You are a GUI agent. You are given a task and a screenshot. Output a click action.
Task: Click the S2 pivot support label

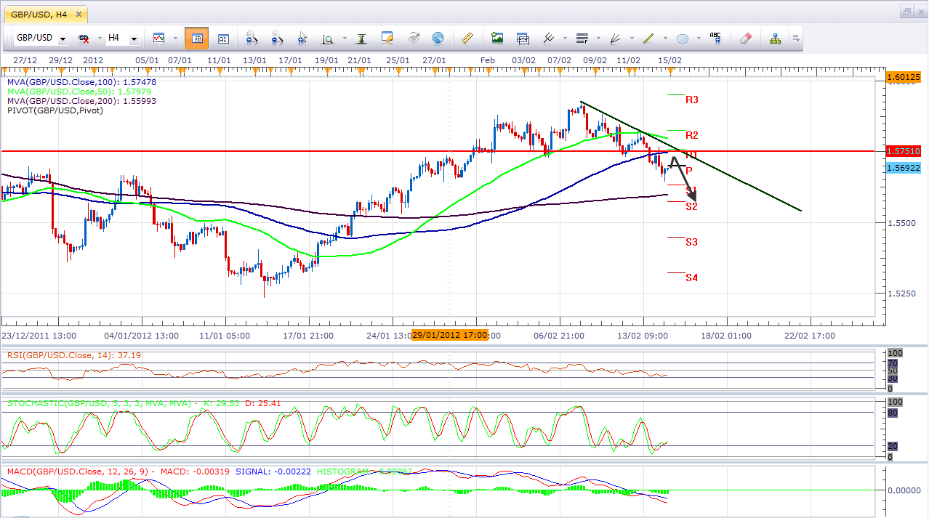[x=691, y=206]
